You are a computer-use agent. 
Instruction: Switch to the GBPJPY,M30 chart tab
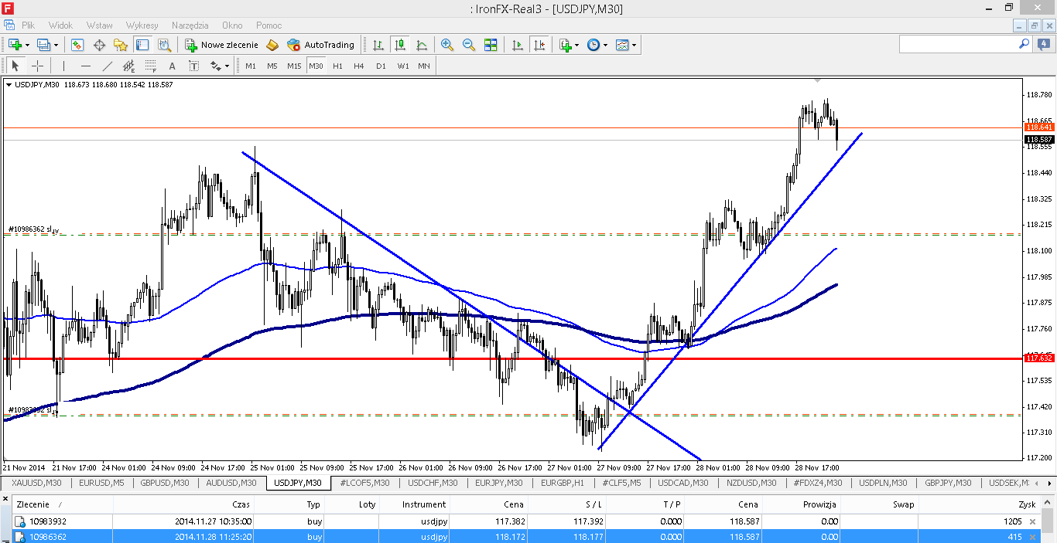(948, 483)
